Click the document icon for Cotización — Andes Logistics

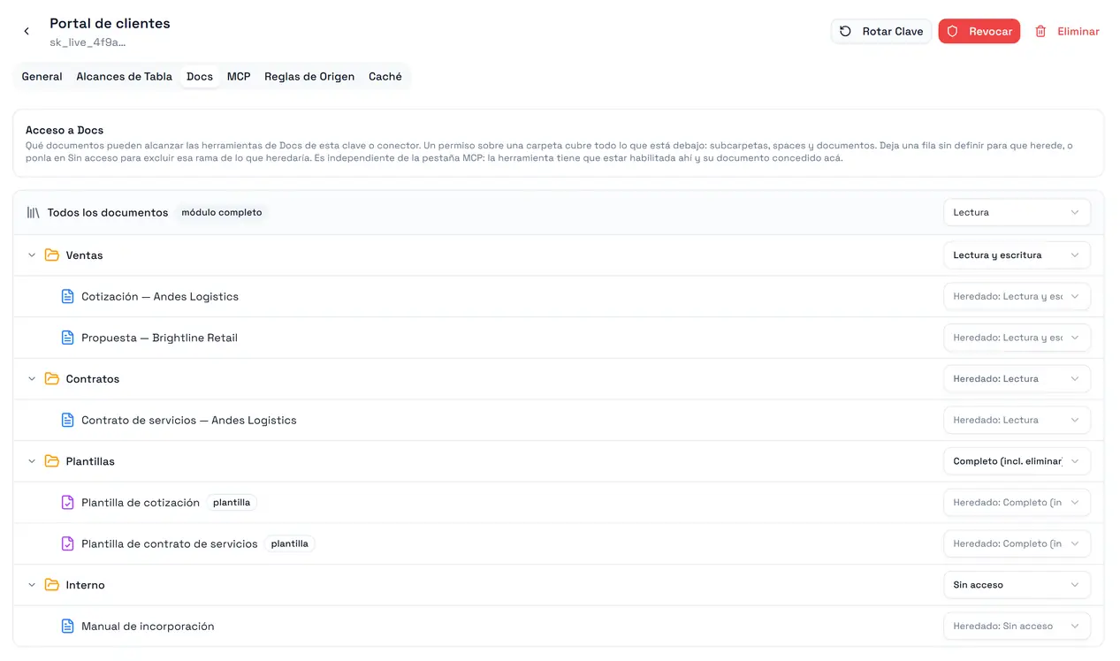[x=67, y=297]
